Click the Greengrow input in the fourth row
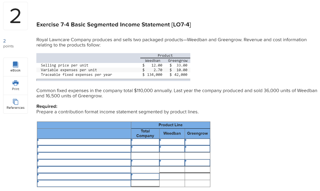Viewport: 320px width, 191px height. click(197, 162)
